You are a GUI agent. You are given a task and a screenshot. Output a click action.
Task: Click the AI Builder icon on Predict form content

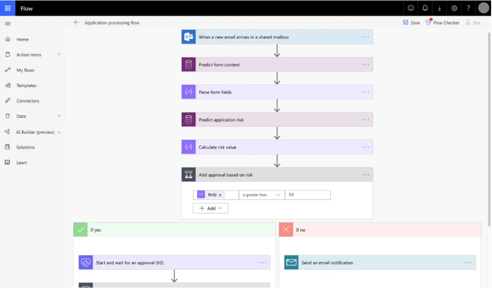(188, 64)
